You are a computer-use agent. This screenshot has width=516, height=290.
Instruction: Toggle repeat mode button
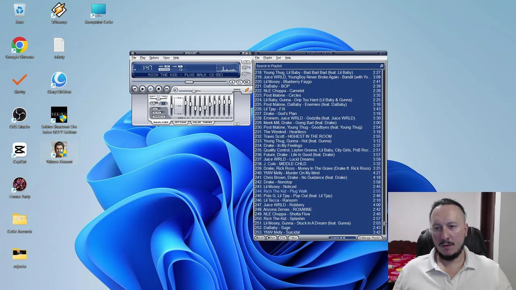[x=245, y=68]
